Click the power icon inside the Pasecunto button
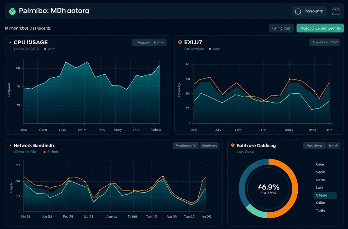This screenshot has width=348, height=229. (298, 11)
